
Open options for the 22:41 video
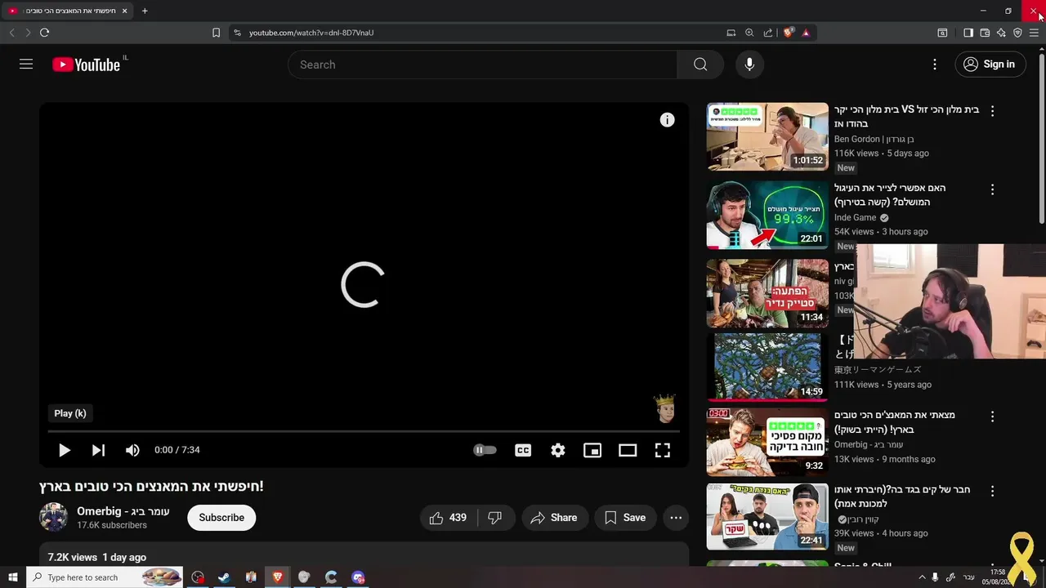993,491
